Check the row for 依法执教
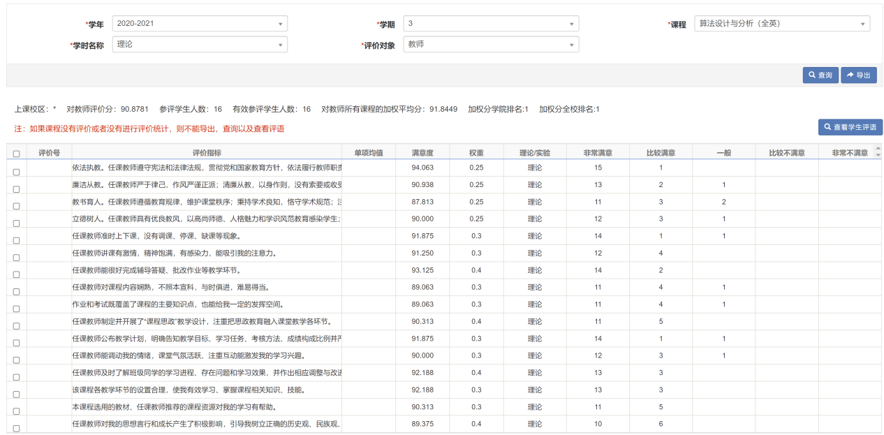 pyautogui.click(x=16, y=172)
